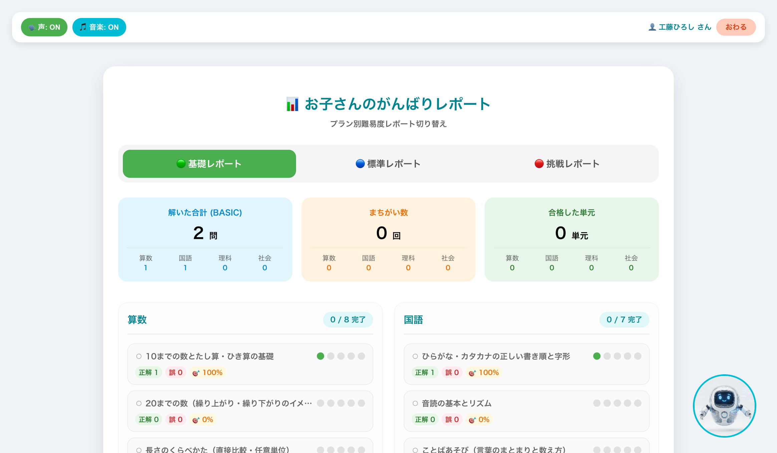The image size is (777, 453).
Task: Click the user silhouette icon
Action: tap(652, 27)
